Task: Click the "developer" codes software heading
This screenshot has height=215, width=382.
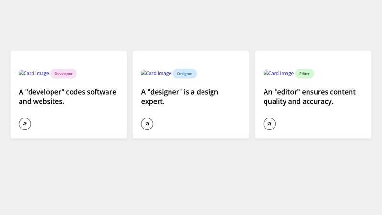Action: pos(67,92)
